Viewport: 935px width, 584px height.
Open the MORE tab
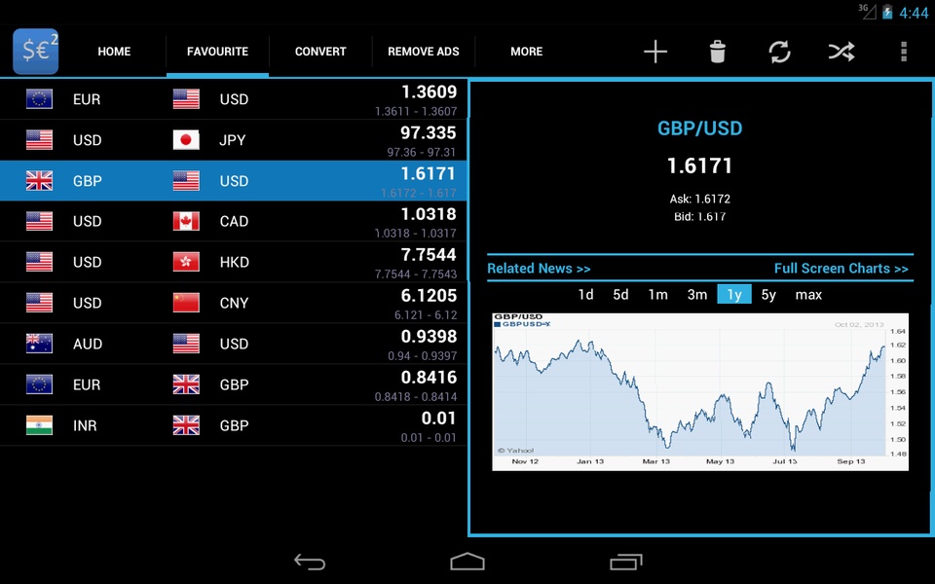coord(527,52)
